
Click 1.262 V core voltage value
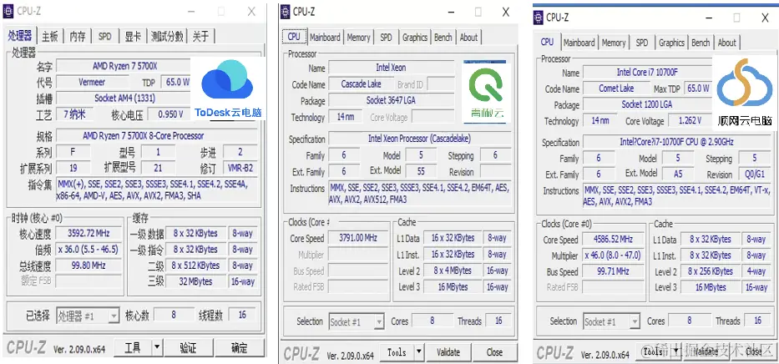[690, 121]
